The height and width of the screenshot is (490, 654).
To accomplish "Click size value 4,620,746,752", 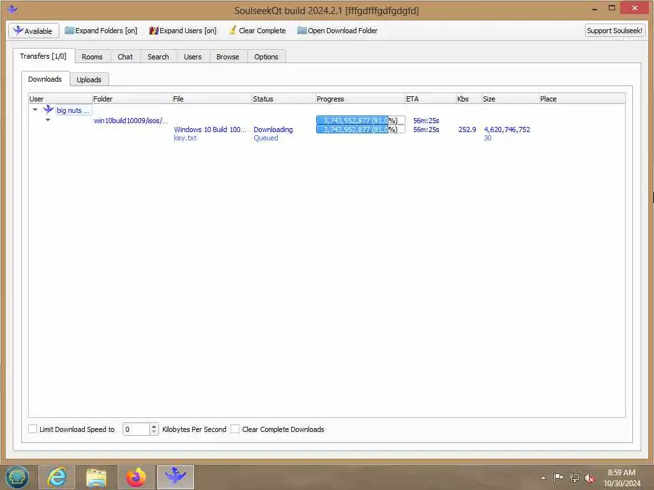I will 506,130.
